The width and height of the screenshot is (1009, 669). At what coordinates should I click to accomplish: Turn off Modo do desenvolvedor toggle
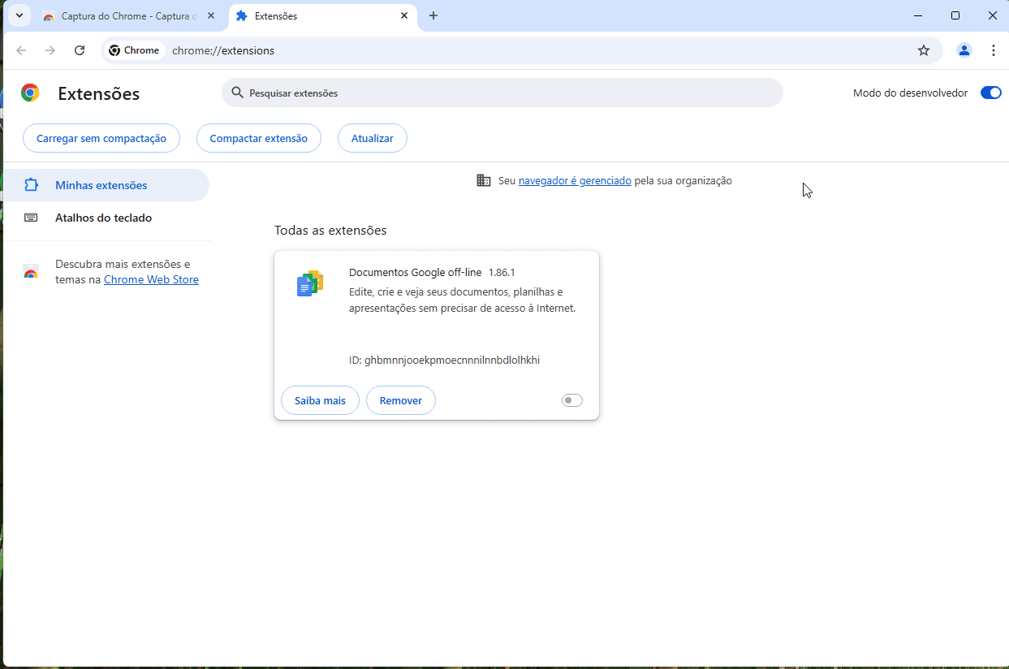pyautogui.click(x=991, y=93)
